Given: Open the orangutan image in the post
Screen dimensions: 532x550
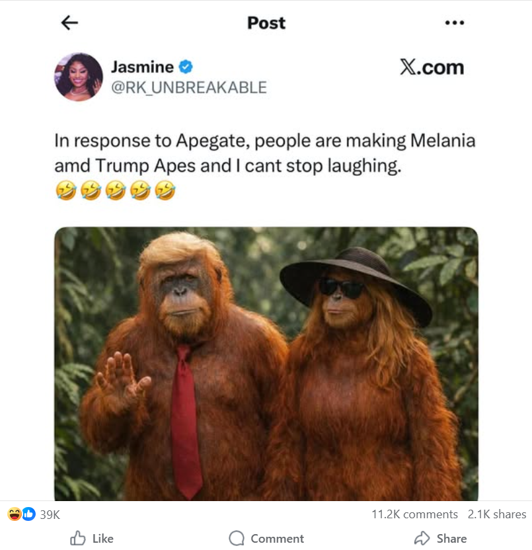Looking at the screenshot, I should pos(266,364).
